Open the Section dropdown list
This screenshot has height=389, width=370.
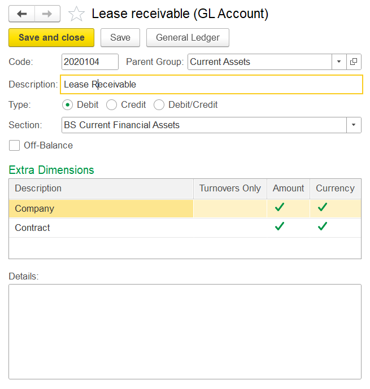point(354,125)
